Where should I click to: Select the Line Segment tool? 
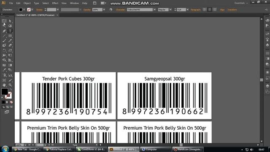point(4,36)
